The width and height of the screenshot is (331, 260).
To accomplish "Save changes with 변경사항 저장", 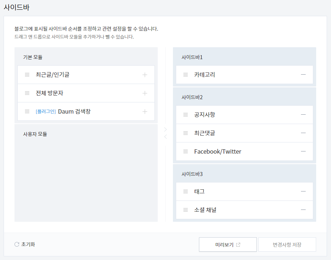I will [287, 244].
